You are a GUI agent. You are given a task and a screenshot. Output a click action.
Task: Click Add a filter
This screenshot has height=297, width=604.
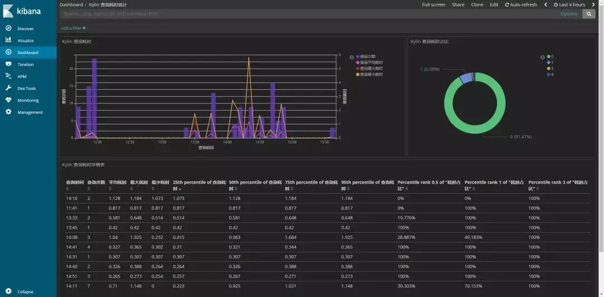coord(73,28)
